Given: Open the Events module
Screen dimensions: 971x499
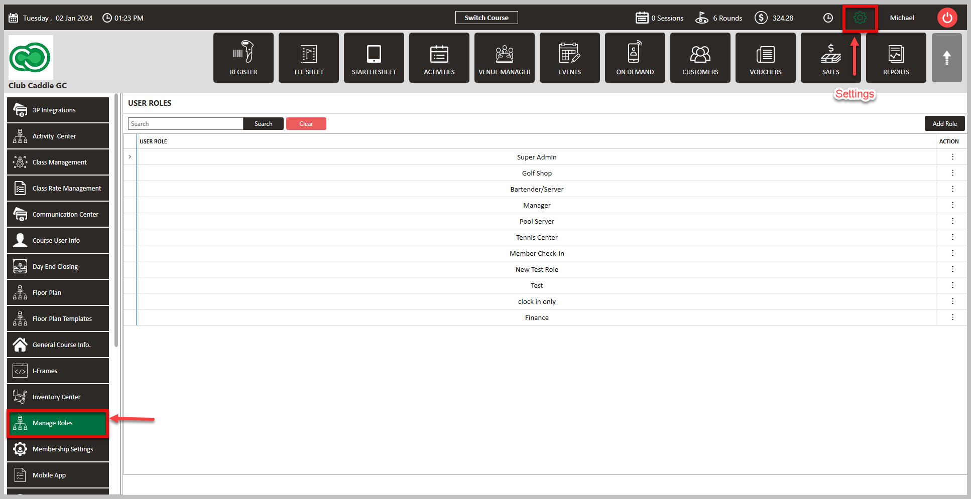Looking at the screenshot, I should point(570,58).
